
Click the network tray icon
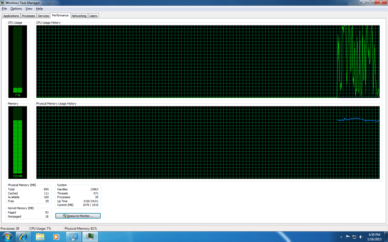tap(354, 237)
